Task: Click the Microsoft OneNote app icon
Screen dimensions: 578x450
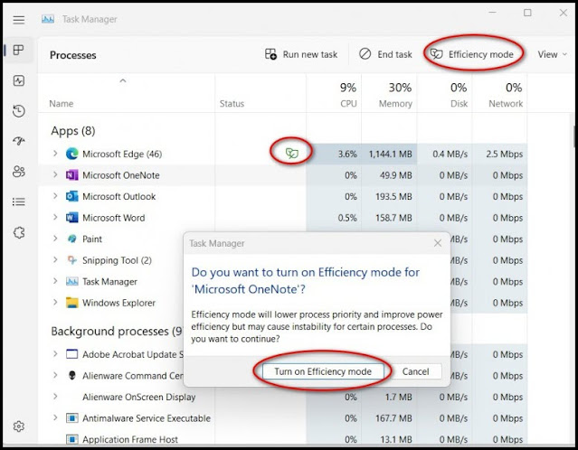Action: (x=71, y=175)
